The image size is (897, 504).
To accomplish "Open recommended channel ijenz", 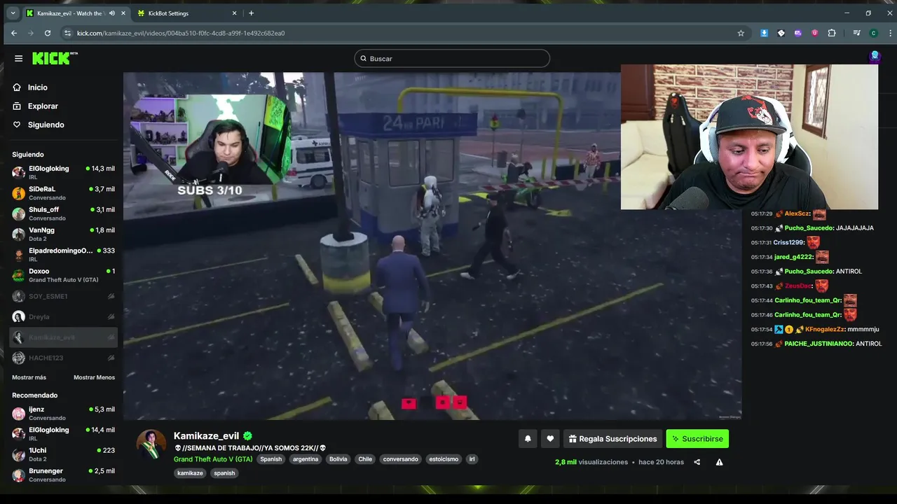I will point(63,413).
